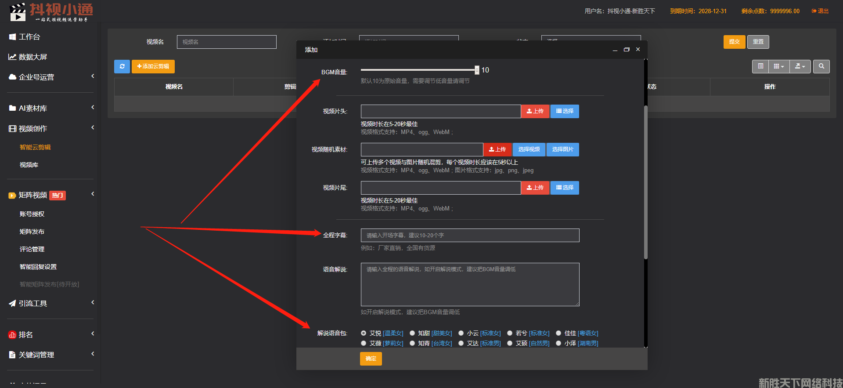Go to 视频库 in the sidebar

[29, 165]
